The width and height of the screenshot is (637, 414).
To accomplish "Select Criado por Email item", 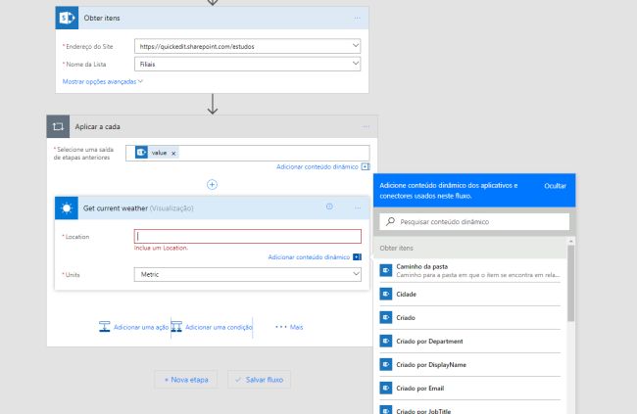I will pos(470,388).
